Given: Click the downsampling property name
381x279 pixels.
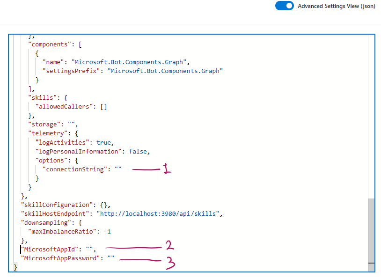Looking at the screenshot, I should click(47, 222).
